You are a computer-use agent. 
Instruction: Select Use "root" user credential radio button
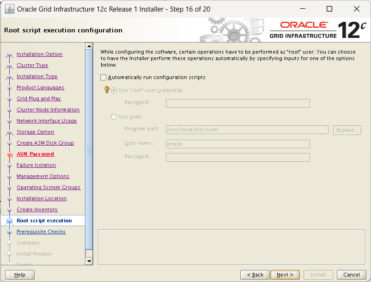click(114, 91)
